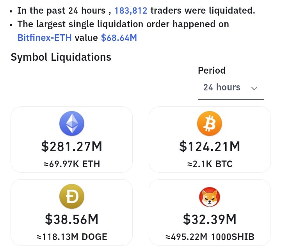
Task: Click the Bitcoin coin icon
Action: click(x=210, y=123)
